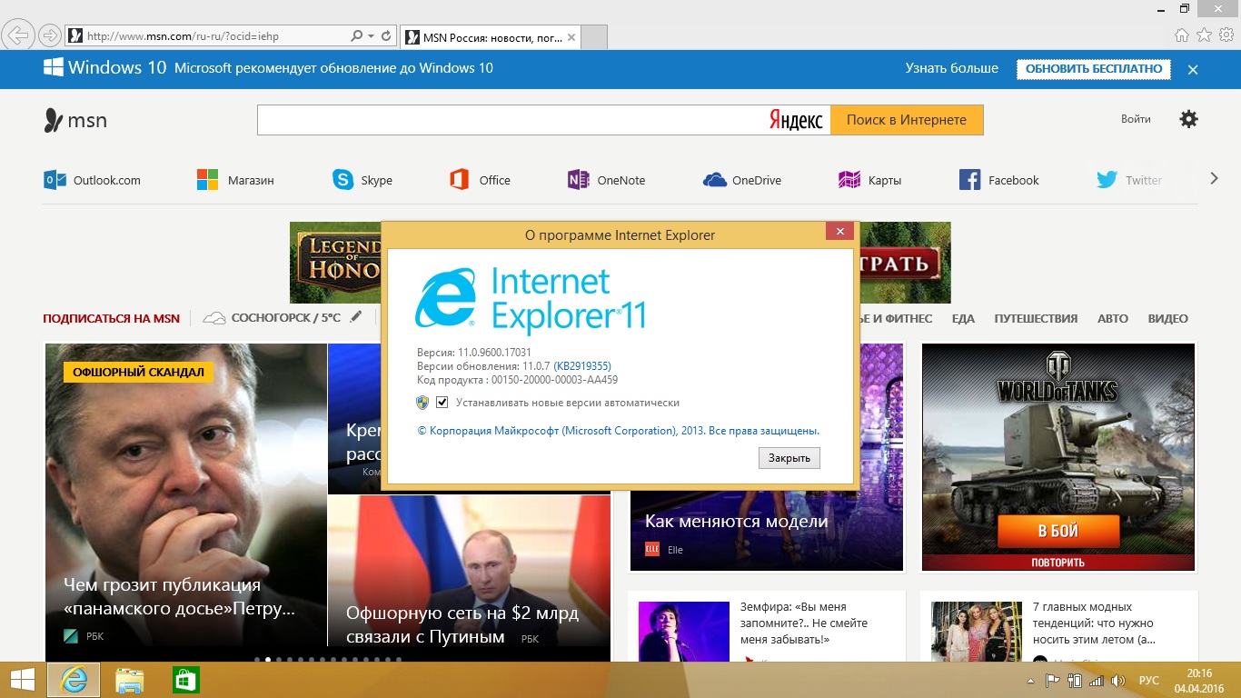Open Windows Store from taskbar
The height and width of the screenshot is (698, 1241).
point(185,680)
